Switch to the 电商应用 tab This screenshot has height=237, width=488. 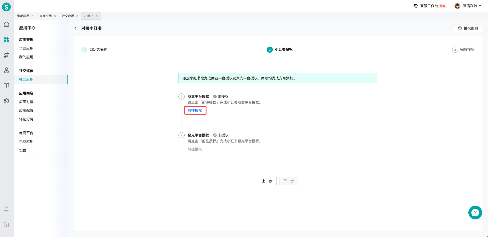point(46,16)
